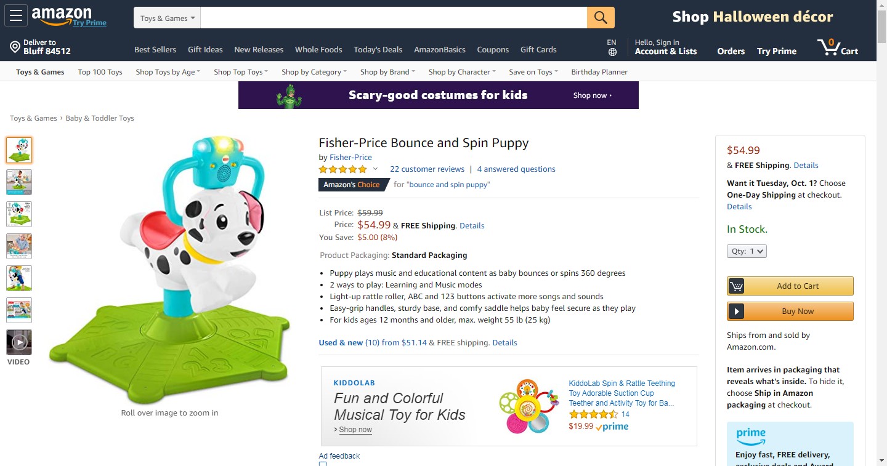Expand Shop by Brand menu
Viewport: 887px width, 466px height.
[387, 72]
